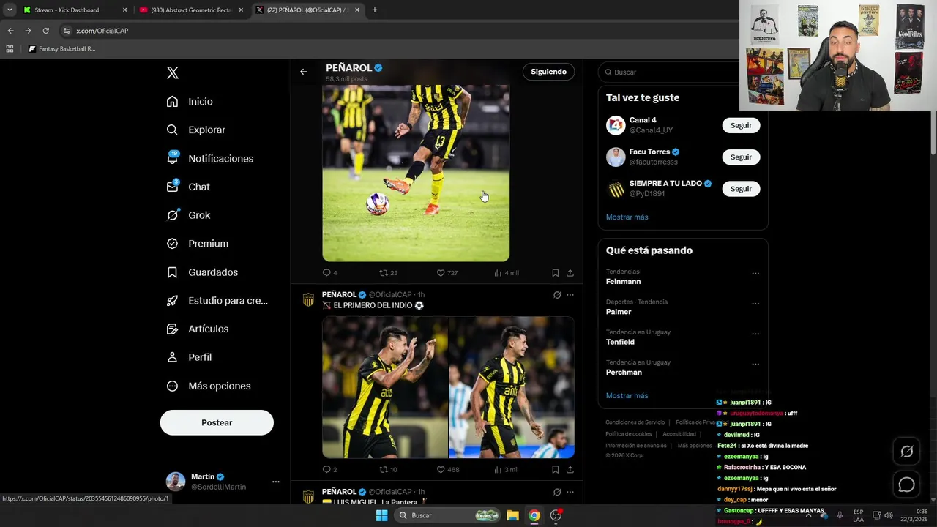Open Chat in the sidebar
Image resolution: width=937 pixels, height=527 pixels.
188,187
